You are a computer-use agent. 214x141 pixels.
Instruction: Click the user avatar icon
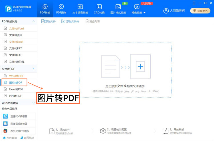[166, 11]
